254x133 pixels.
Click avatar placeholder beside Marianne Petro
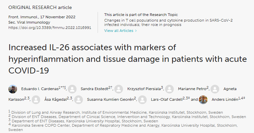pos(169,89)
